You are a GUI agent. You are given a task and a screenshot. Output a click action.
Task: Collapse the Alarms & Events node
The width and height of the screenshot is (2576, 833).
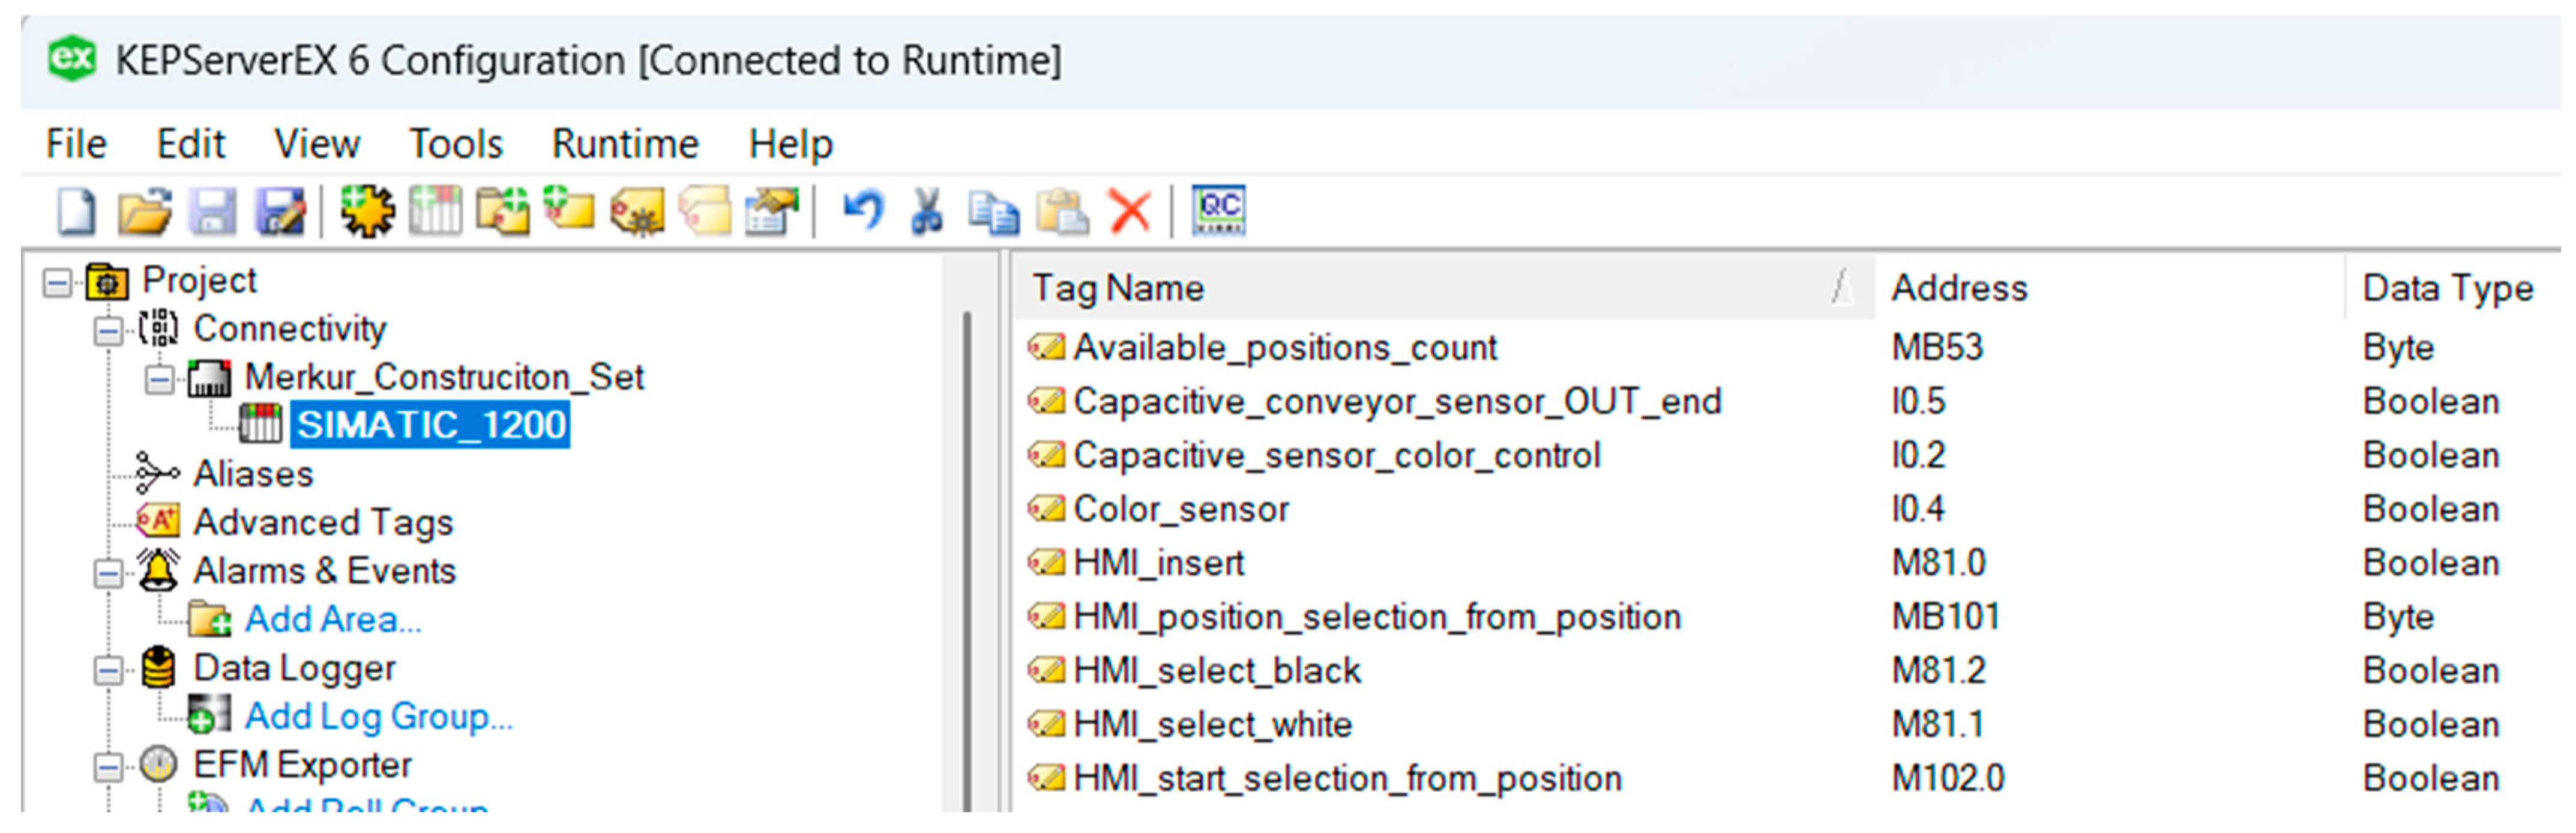(108, 574)
